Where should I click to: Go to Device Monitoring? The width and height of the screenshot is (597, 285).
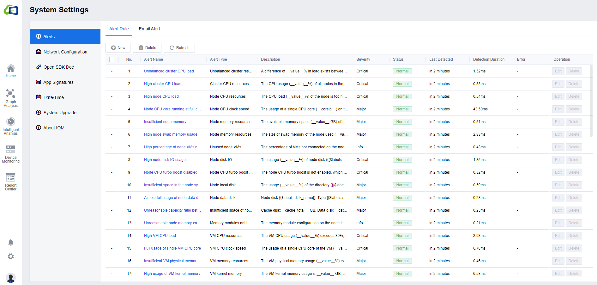[11, 154]
